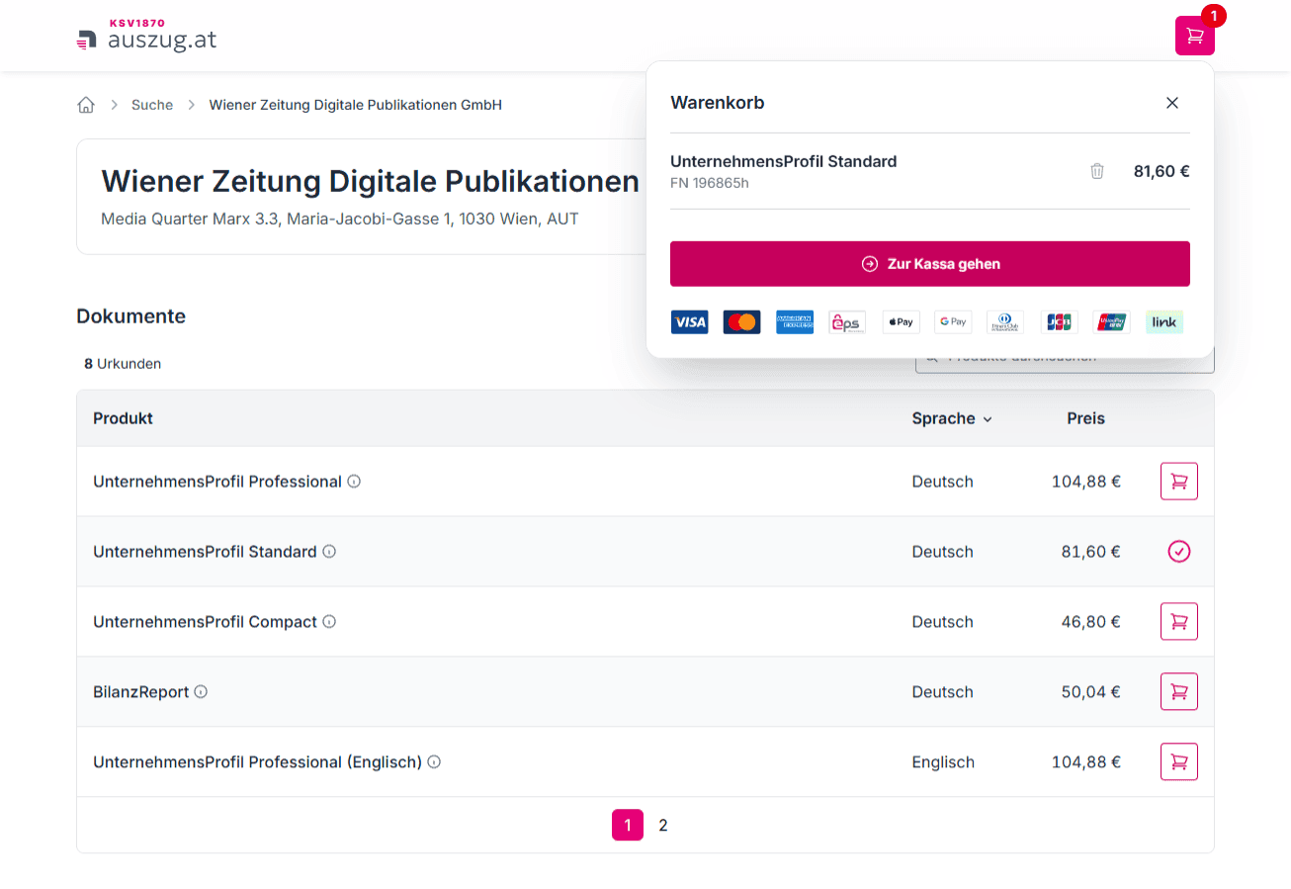Click the 46,80 € price cell

point(1090,622)
